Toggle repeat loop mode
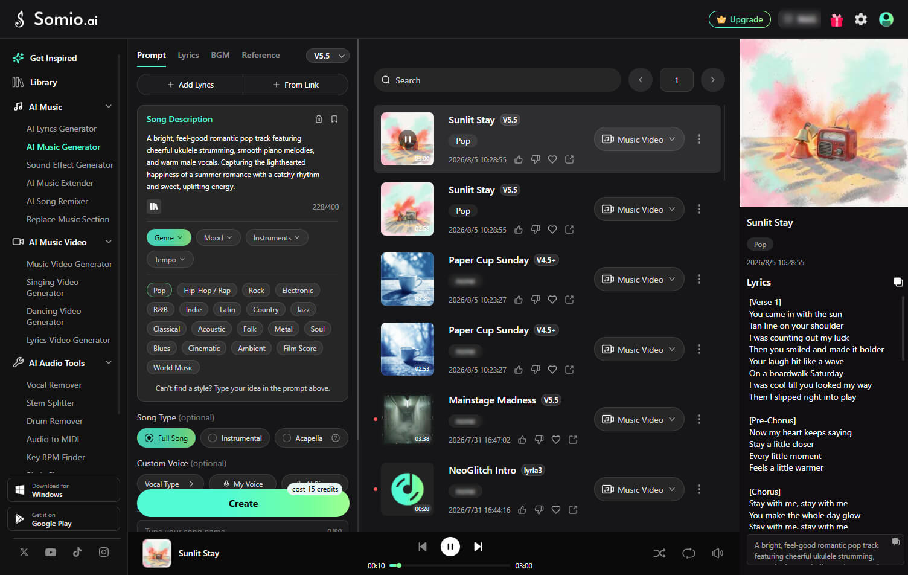This screenshot has height=575, width=908. [689, 553]
